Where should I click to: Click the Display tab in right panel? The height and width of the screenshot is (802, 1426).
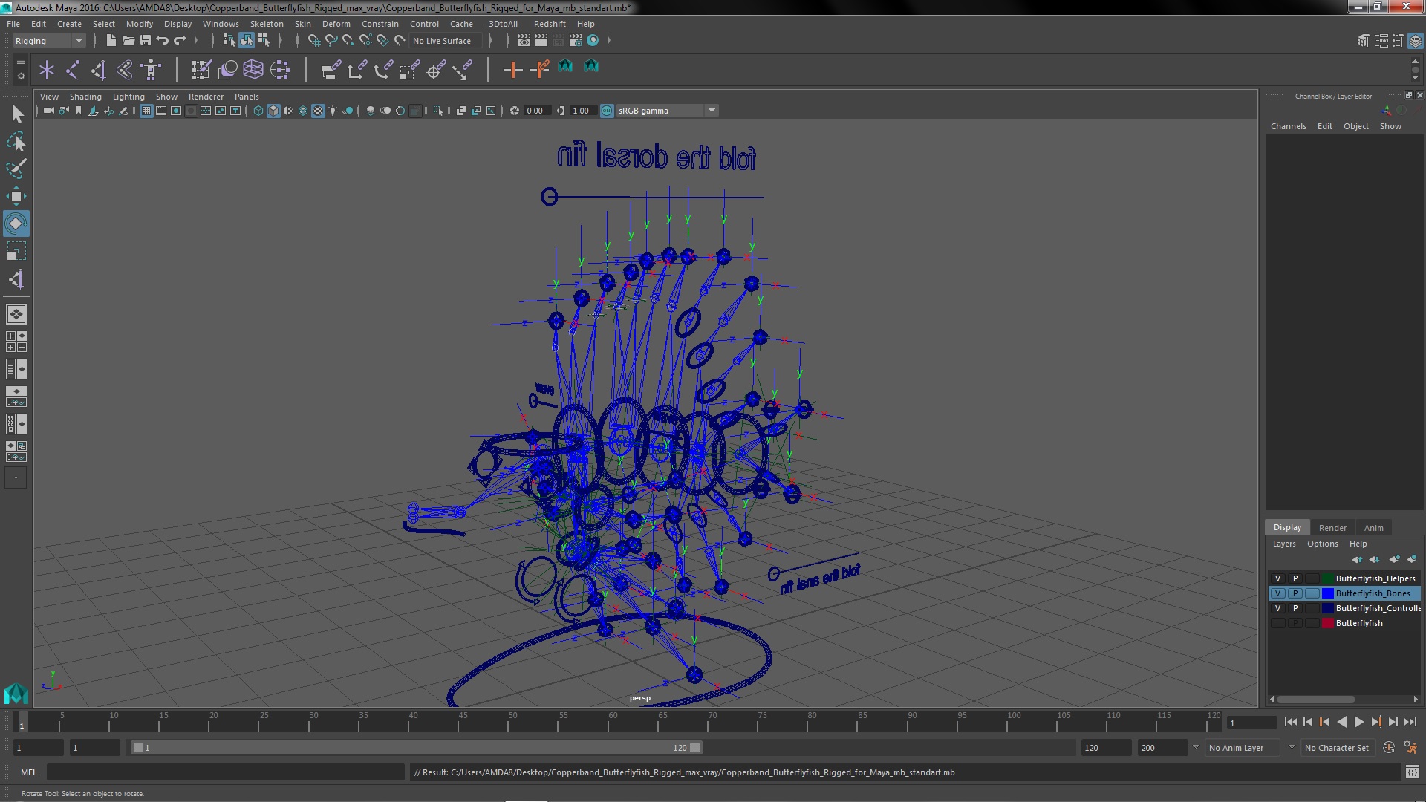click(1286, 526)
